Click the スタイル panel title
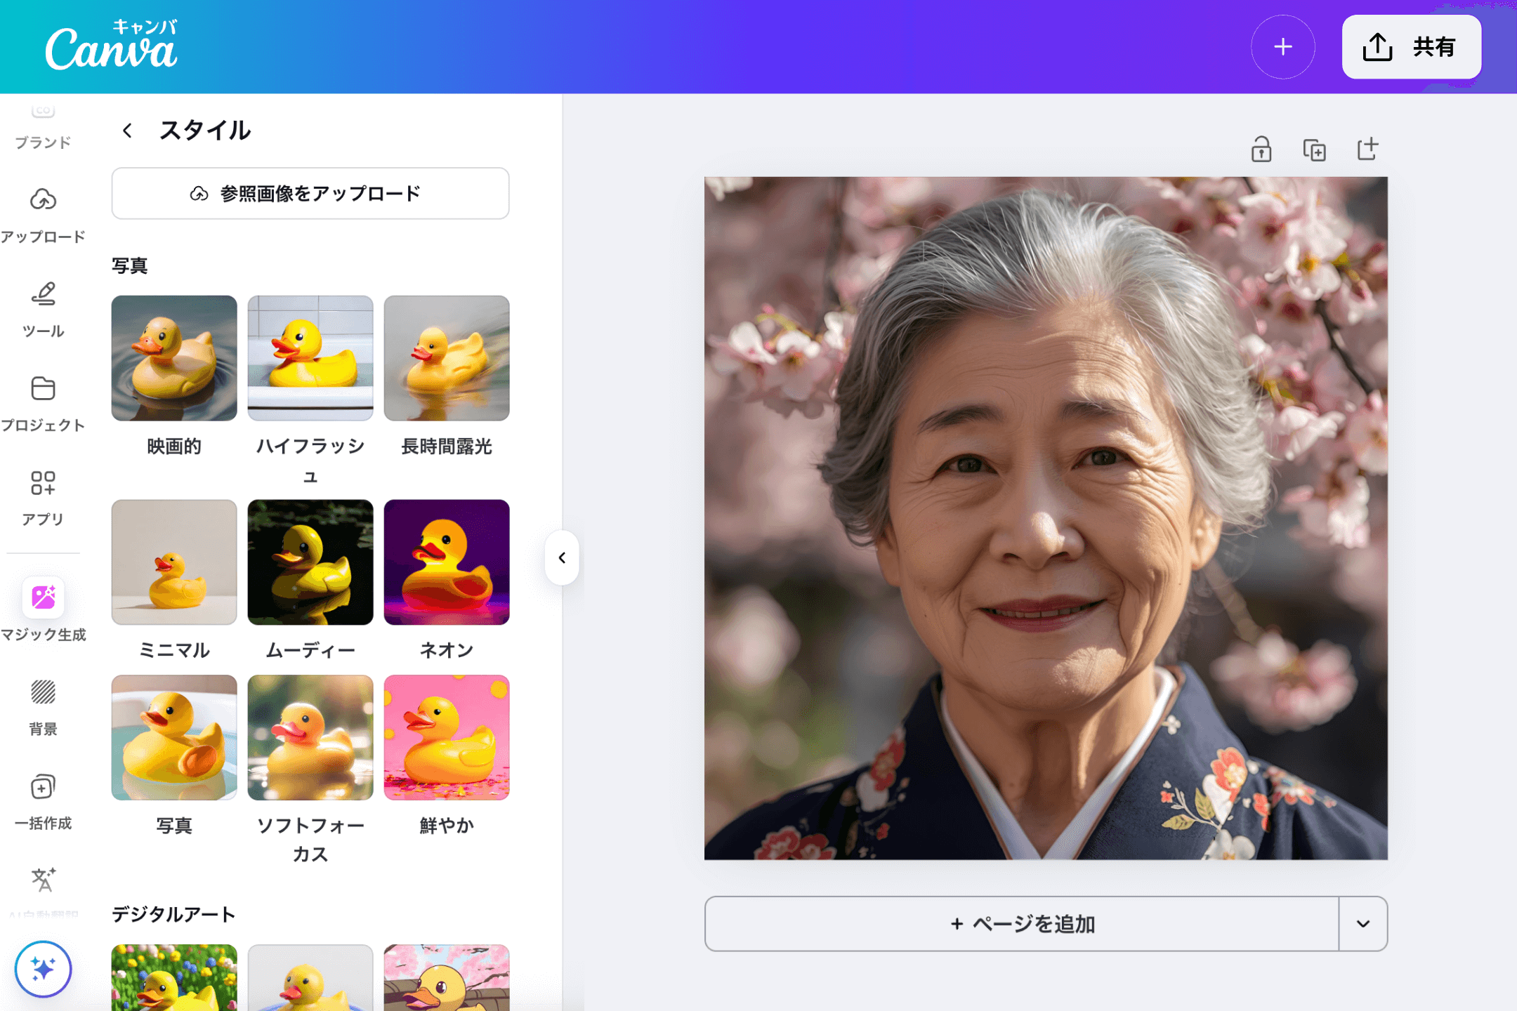Viewport: 1517px width, 1011px height. 205,131
